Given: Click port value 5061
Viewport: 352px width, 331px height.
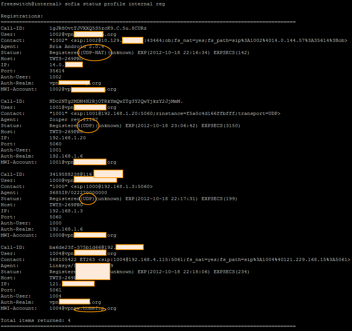Looking at the screenshot, I should pos(55,290).
